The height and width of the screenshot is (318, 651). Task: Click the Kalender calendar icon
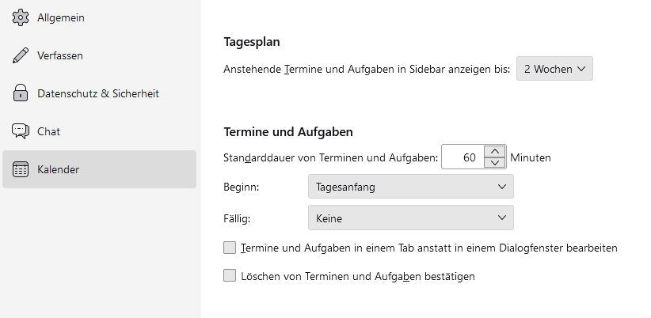21,169
